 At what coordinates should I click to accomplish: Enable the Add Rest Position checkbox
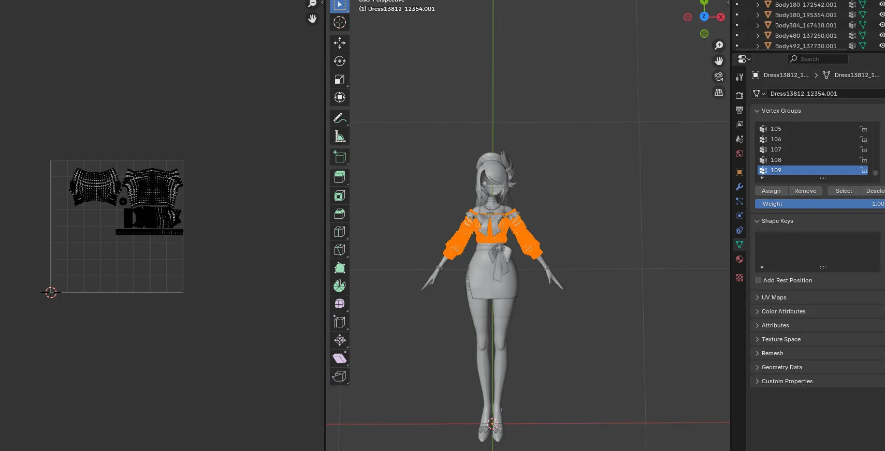[758, 280]
